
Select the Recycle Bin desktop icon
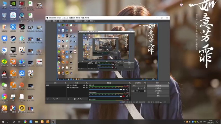click(x=4, y=16)
